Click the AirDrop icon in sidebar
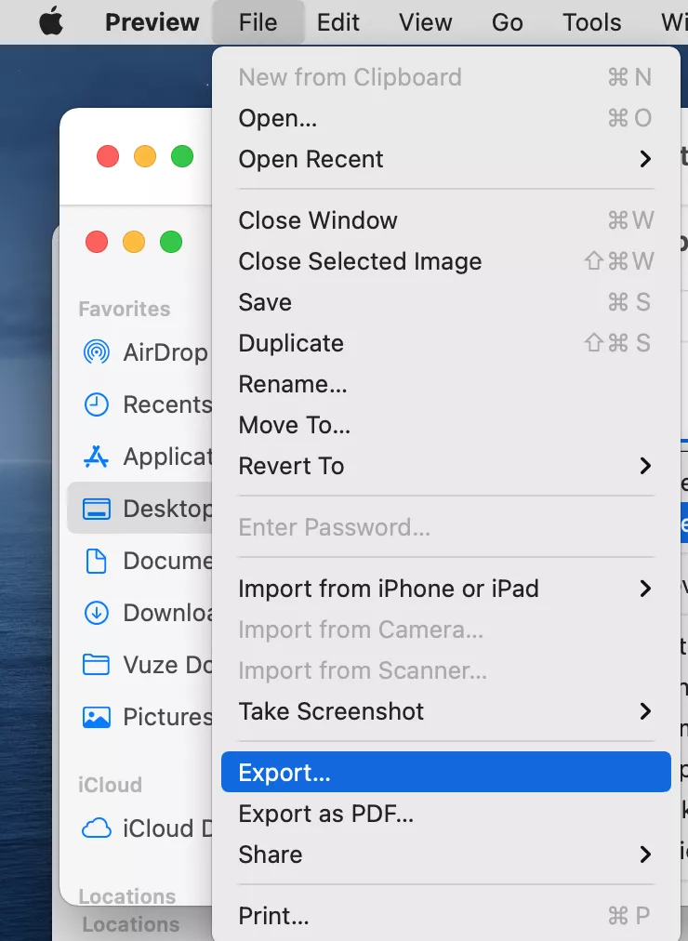The width and height of the screenshot is (688, 941). coord(96,352)
